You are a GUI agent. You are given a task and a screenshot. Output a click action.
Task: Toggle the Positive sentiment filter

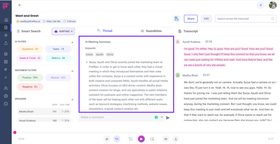point(30,78)
